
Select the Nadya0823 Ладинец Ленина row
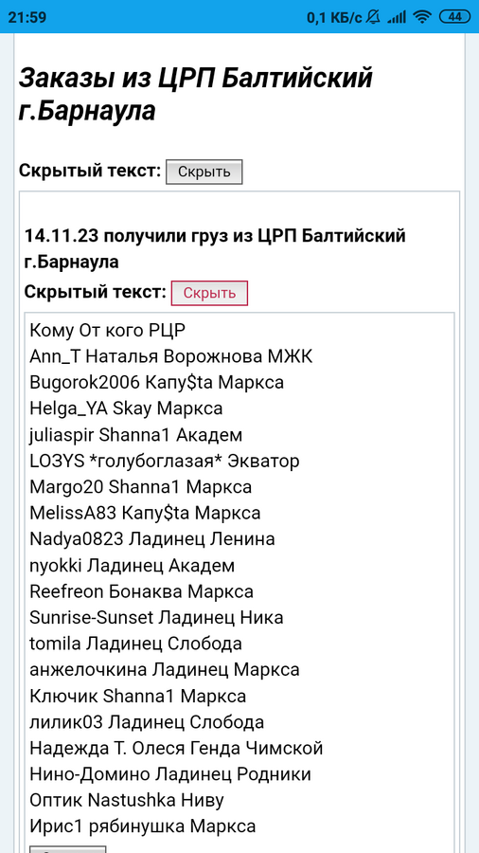click(152, 539)
